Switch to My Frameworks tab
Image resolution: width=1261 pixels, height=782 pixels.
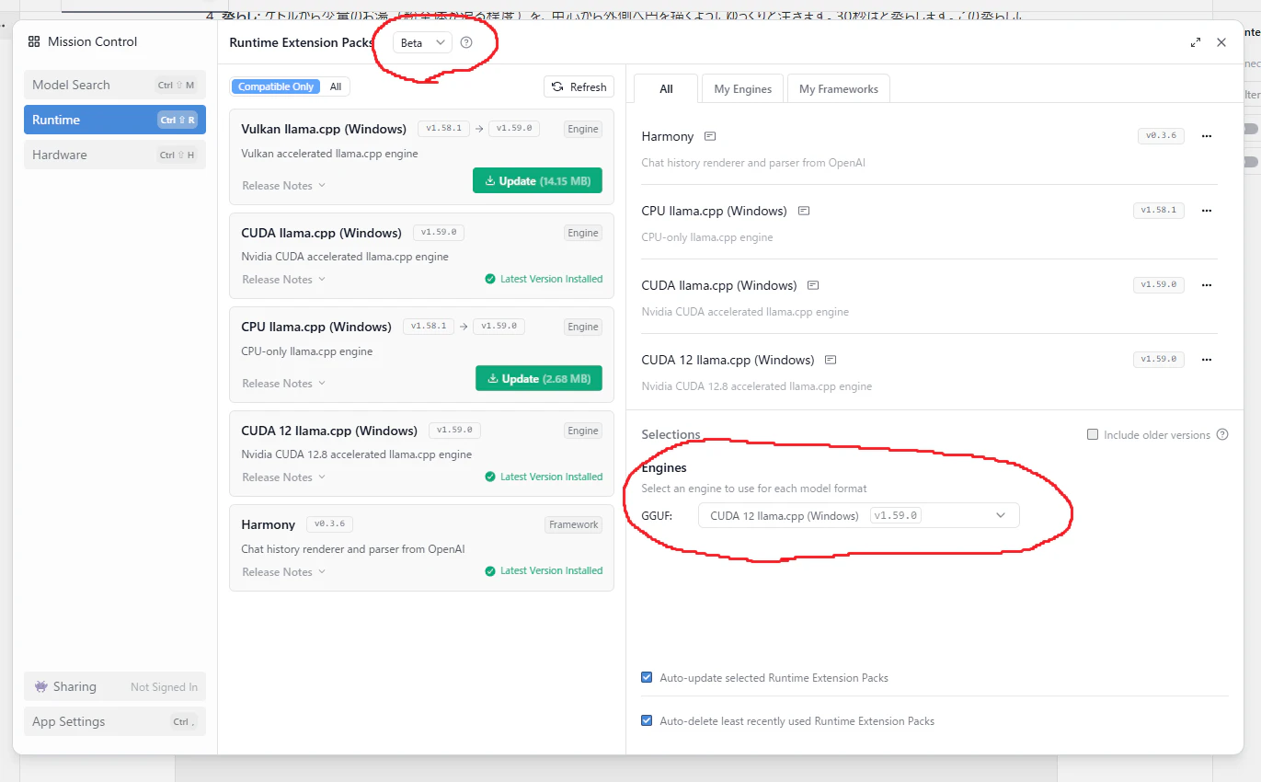839,89
